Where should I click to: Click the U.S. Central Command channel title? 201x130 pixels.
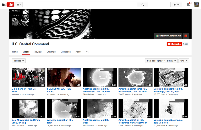tap(30, 44)
